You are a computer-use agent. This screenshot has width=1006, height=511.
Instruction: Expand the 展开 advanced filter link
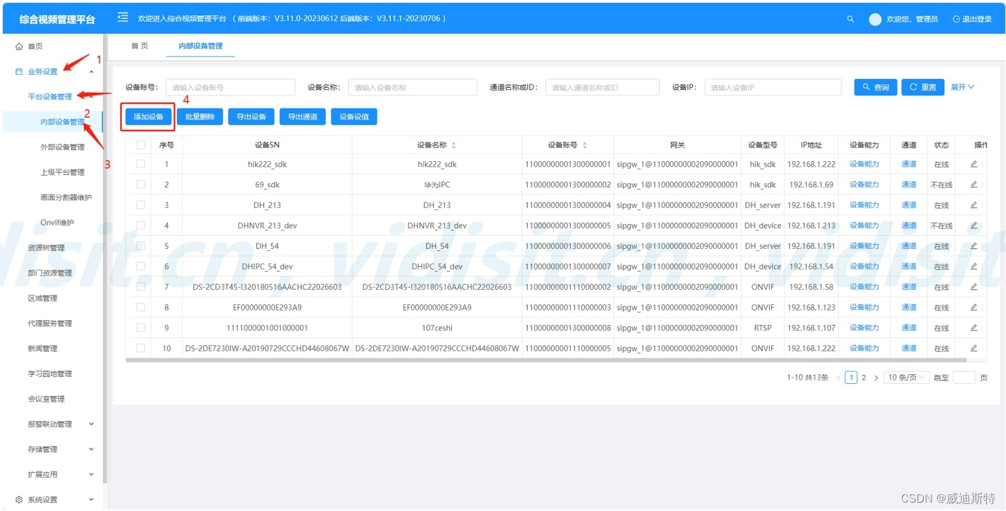pyautogui.click(x=962, y=87)
